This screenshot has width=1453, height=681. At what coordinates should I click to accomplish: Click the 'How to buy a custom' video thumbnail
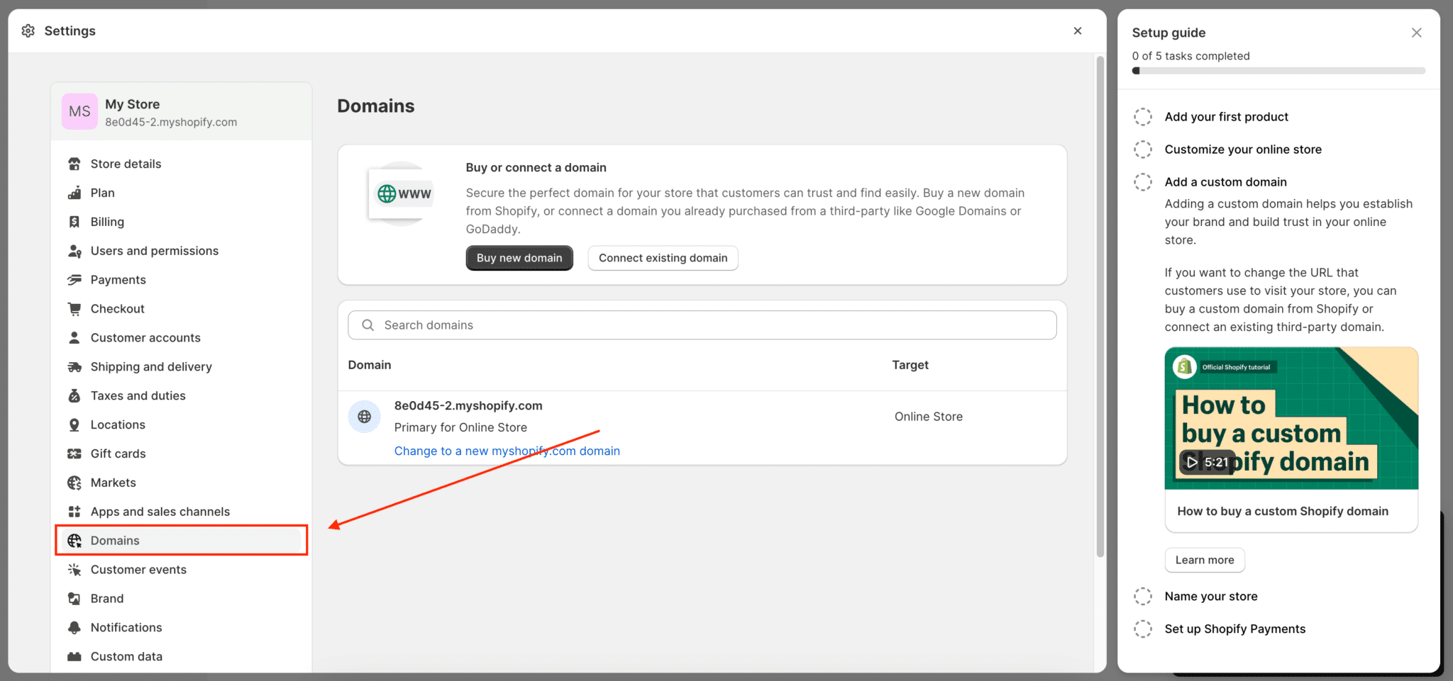click(x=1291, y=418)
